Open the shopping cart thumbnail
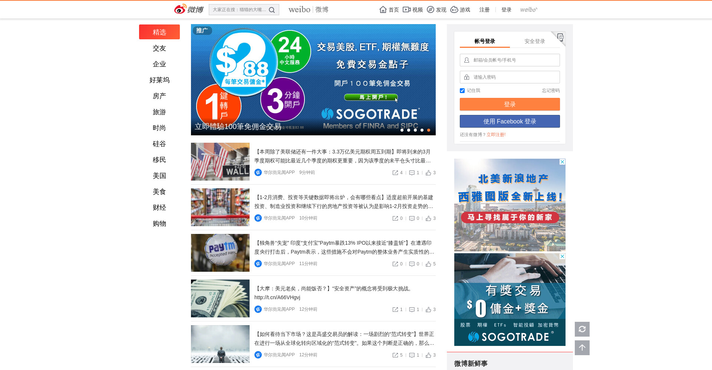The width and height of the screenshot is (712, 370). 220,207
